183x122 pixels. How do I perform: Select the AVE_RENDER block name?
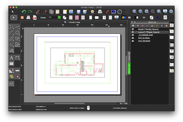tap(144, 41)
